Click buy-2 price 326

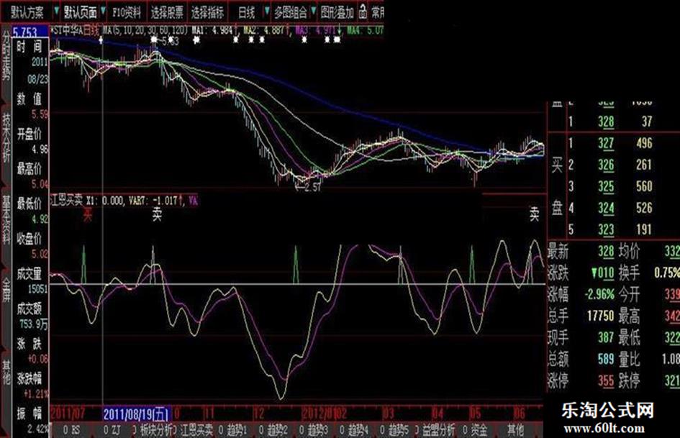[x=606, y=165]
